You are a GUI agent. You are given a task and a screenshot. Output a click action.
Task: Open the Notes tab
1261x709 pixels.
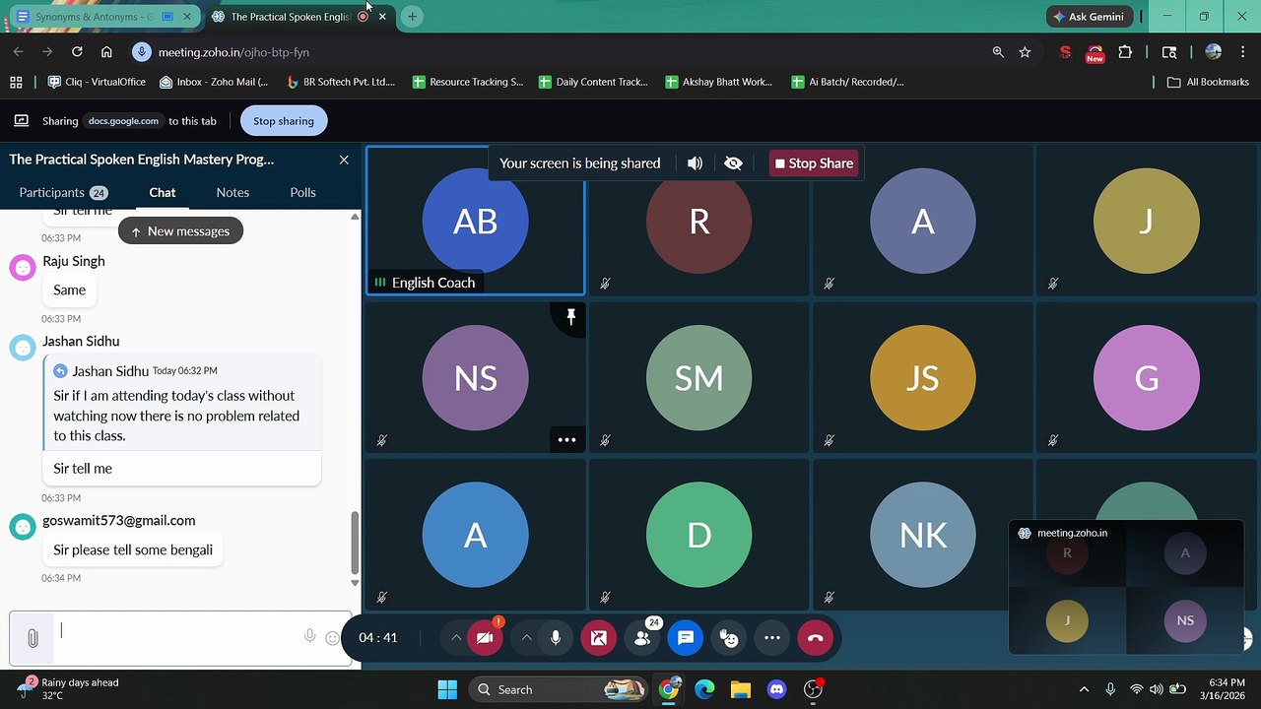pyautogui.click(x=232, y=192)
